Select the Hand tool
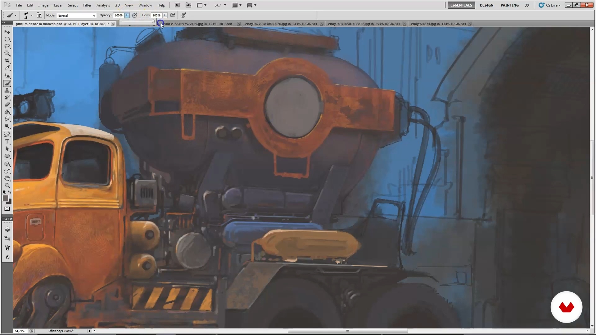 pyautogui.click(x=7, y=178)
